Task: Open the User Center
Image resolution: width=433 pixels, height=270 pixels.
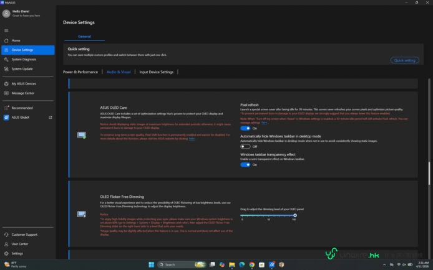Action: 27,244
